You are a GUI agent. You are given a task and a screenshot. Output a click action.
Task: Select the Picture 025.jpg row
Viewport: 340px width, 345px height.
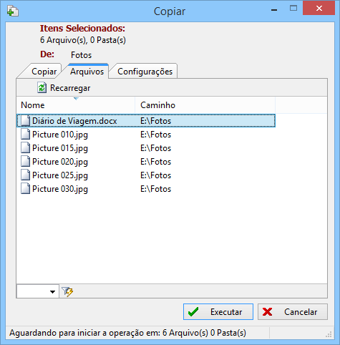pyautogui.click(x=146, y=175)
